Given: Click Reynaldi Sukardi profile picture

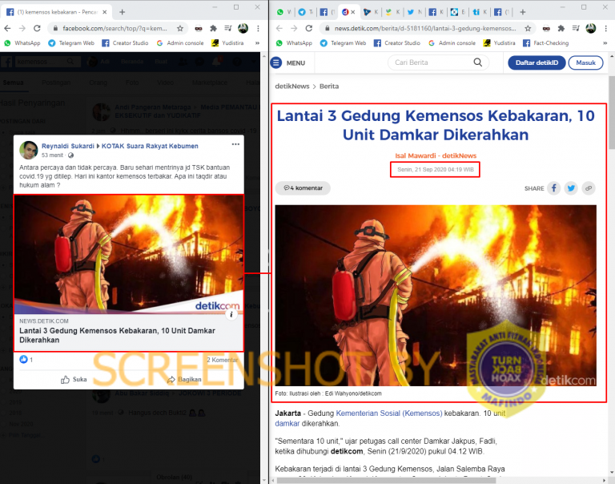Looking at the screenshot, I should pyautogui.click(x=29, y=150).
